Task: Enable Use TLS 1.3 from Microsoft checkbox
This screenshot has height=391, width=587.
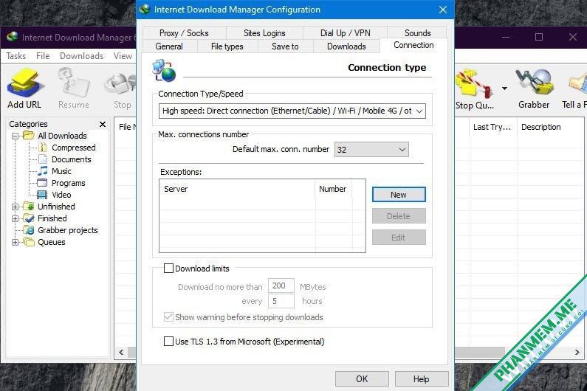Action: tap(168, 342)
